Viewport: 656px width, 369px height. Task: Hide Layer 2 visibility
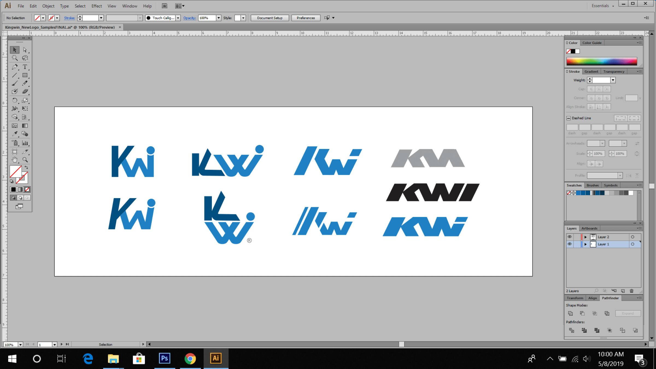click(570, 237)
